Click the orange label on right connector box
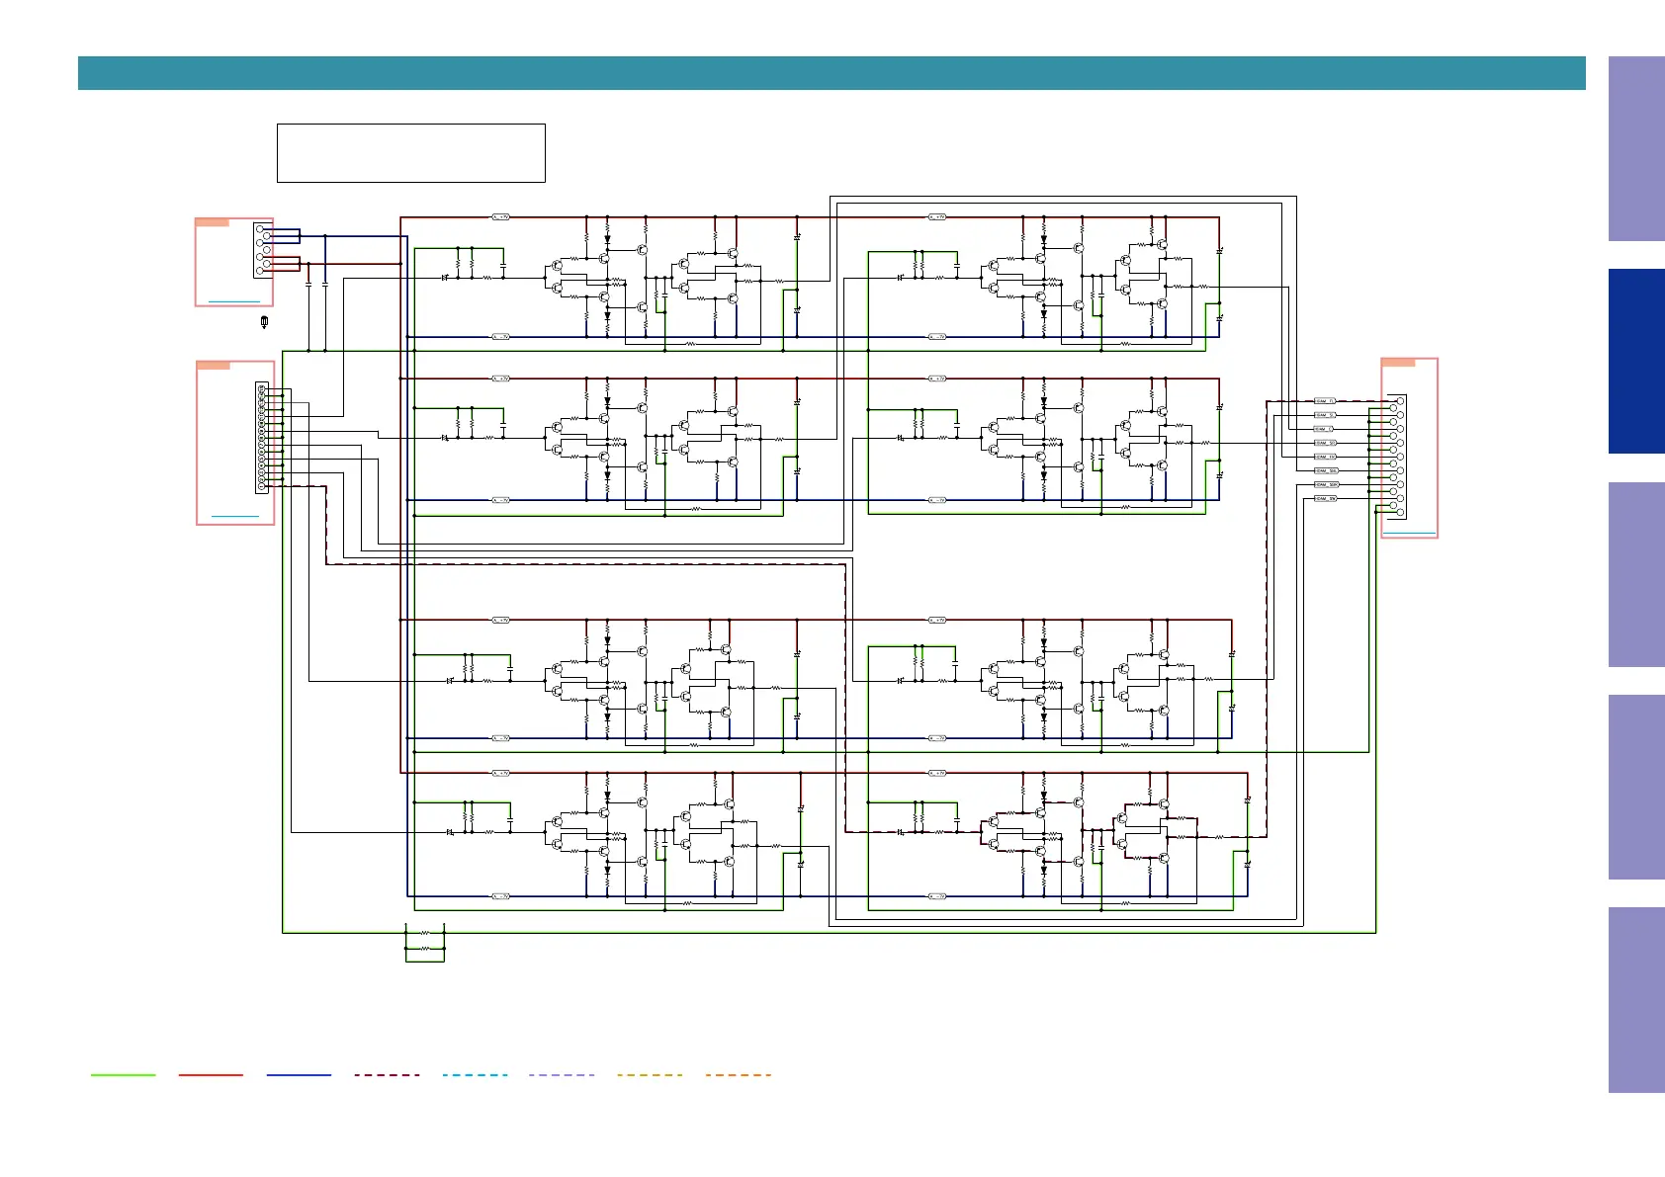The width and height of the screenshot is (1665, 1177). tap(1398, 363)
